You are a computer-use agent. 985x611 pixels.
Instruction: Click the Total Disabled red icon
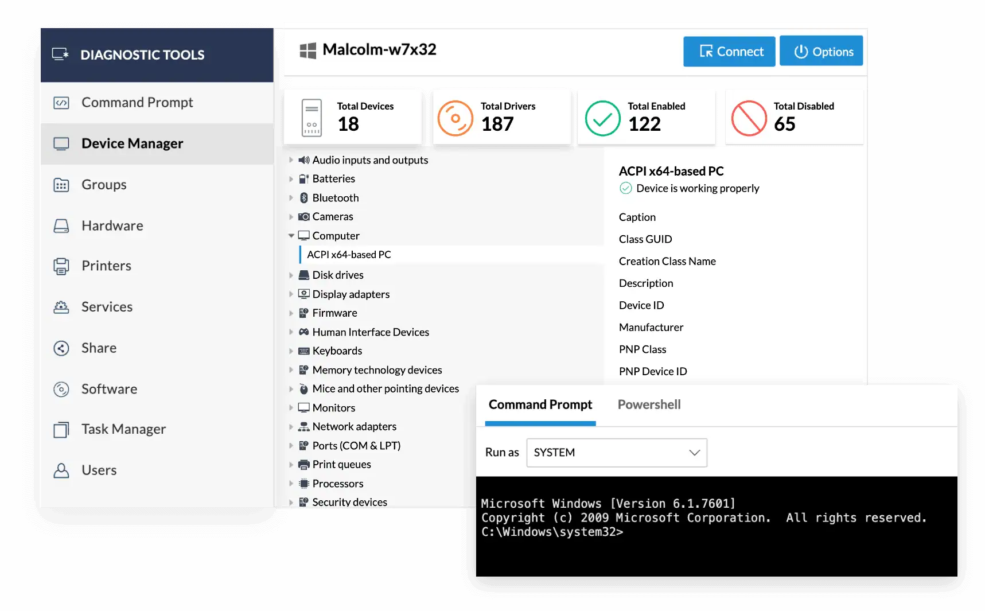click(749, 118)
